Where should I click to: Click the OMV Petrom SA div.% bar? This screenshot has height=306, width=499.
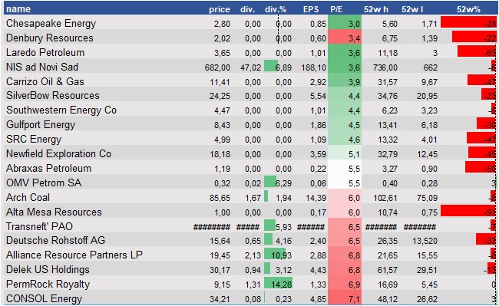tap(270, 182)
